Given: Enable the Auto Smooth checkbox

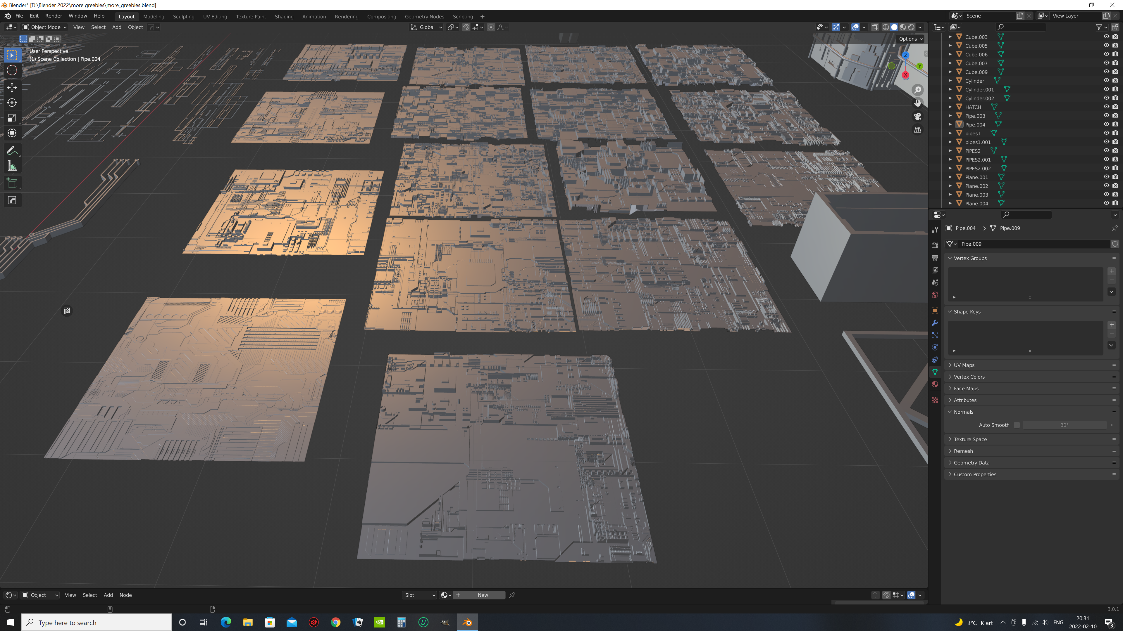Looking at the screenshot, I should [1017, 424].
